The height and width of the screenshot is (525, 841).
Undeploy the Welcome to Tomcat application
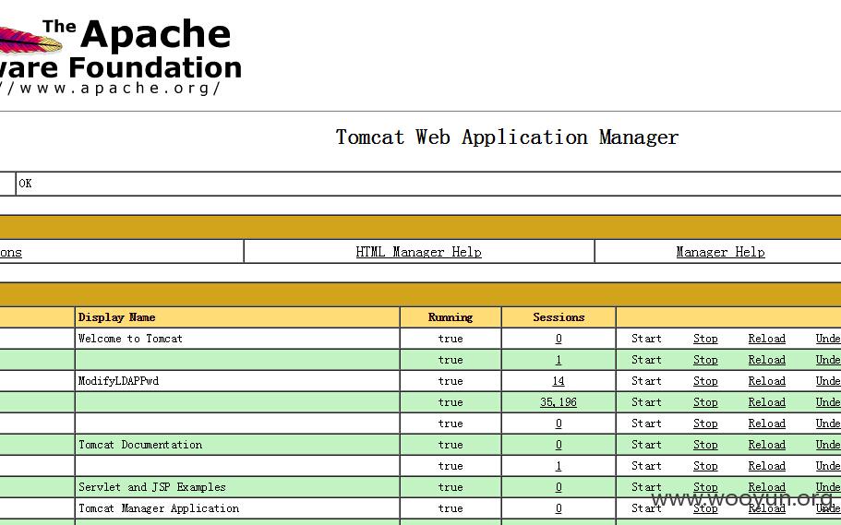(828, 339)
